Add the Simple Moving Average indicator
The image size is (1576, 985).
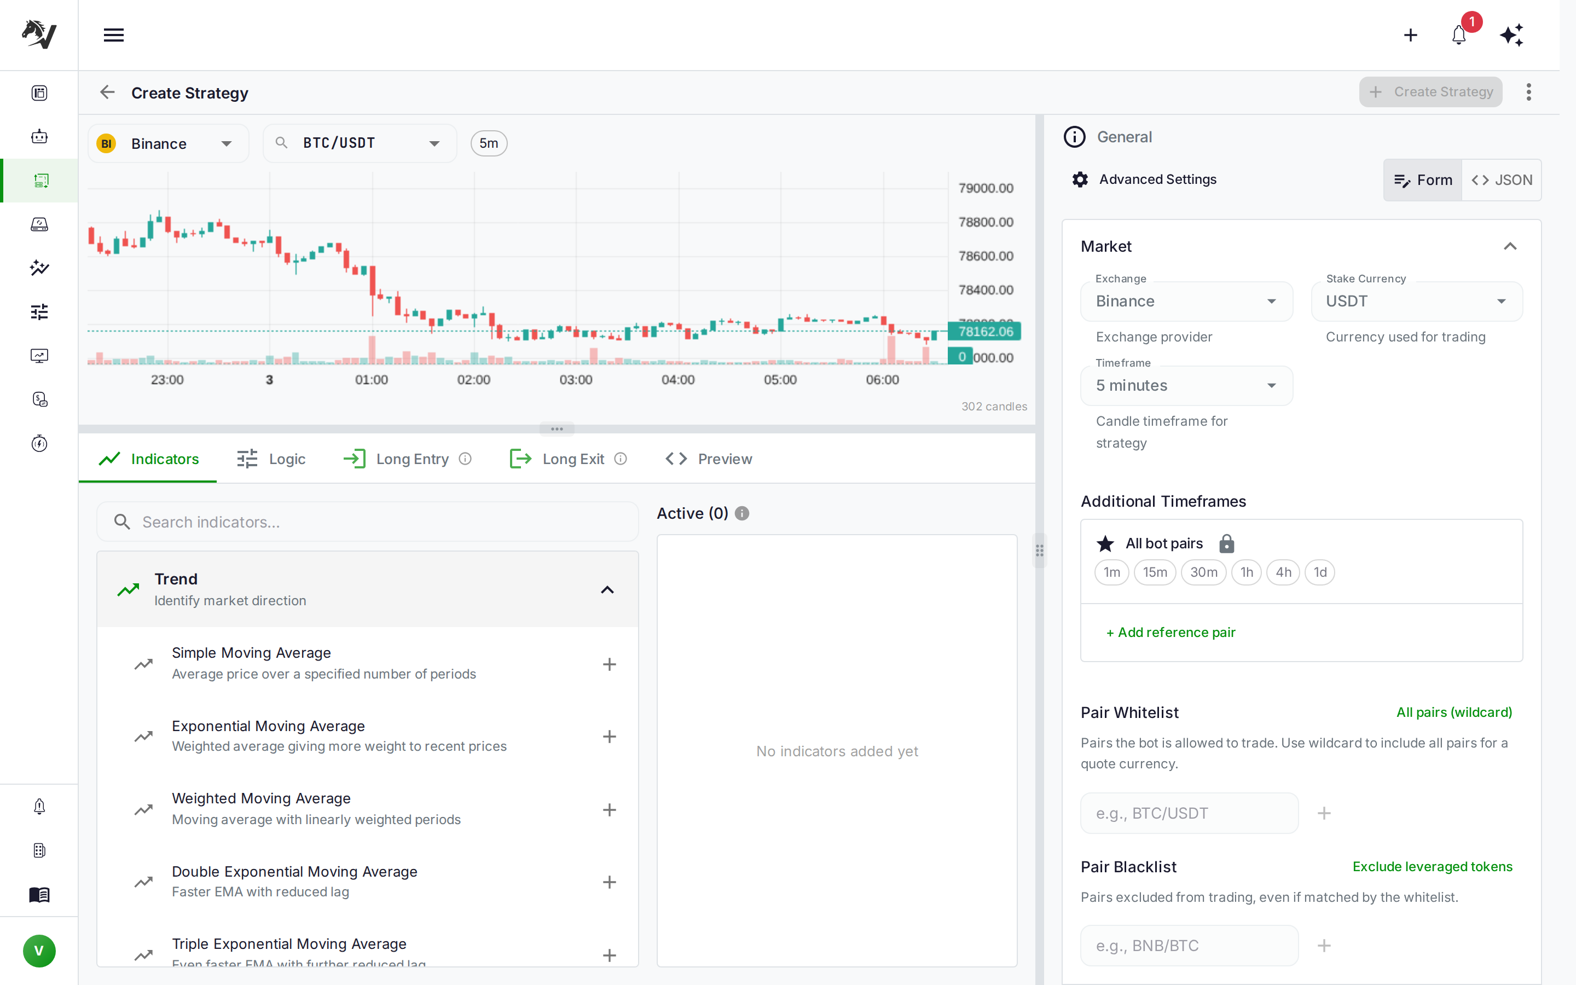click(x=609, y=664)
